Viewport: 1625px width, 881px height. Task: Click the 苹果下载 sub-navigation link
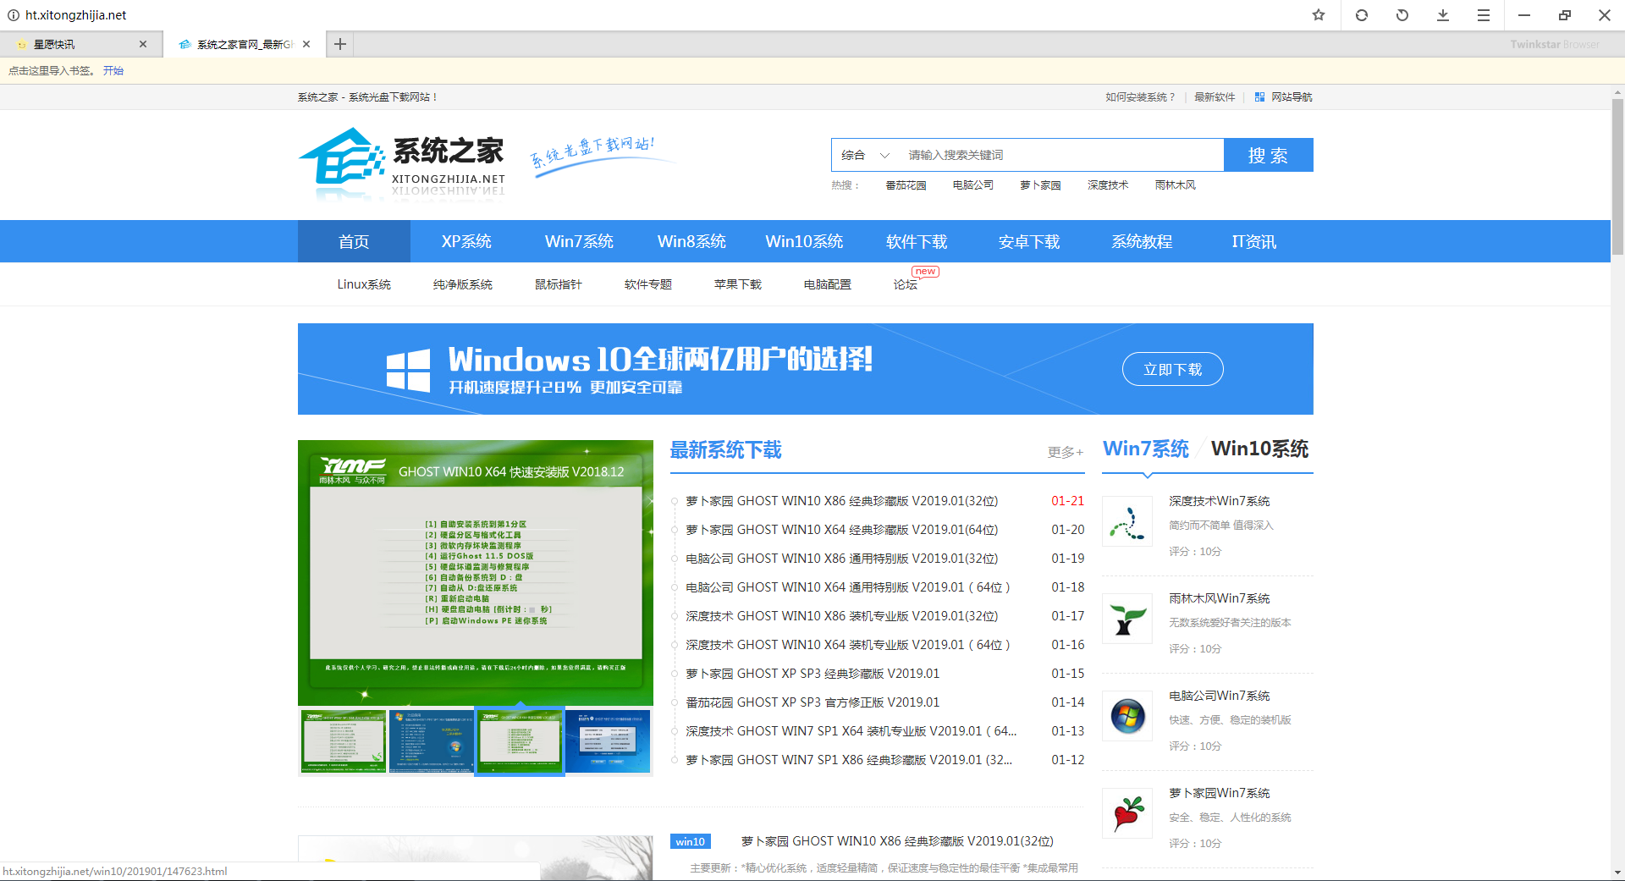pyautogui.click(x=738, y=284)
